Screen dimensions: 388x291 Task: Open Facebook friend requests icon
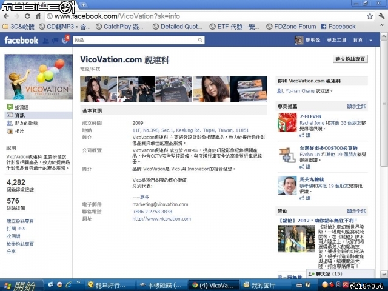point(46,41)
